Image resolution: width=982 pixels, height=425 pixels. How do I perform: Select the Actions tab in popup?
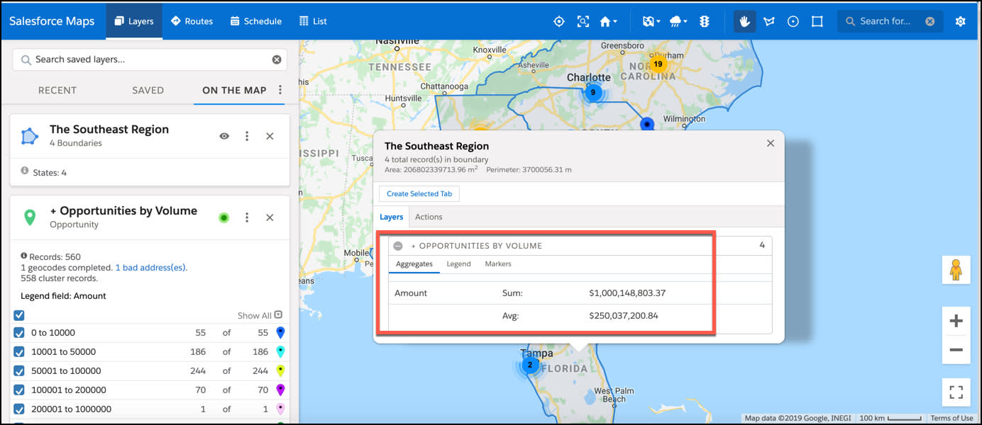[429, 217]
